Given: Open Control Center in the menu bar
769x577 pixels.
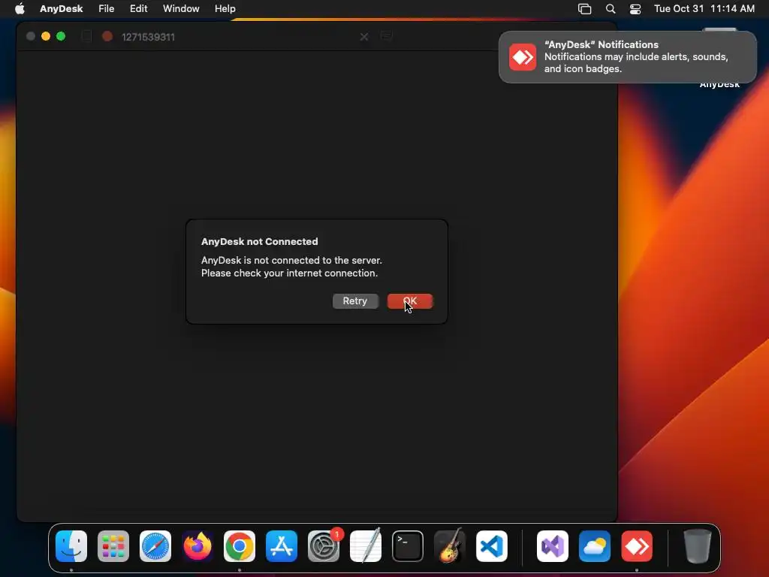Looking at the screenshot, I should [x=635, y=9].
